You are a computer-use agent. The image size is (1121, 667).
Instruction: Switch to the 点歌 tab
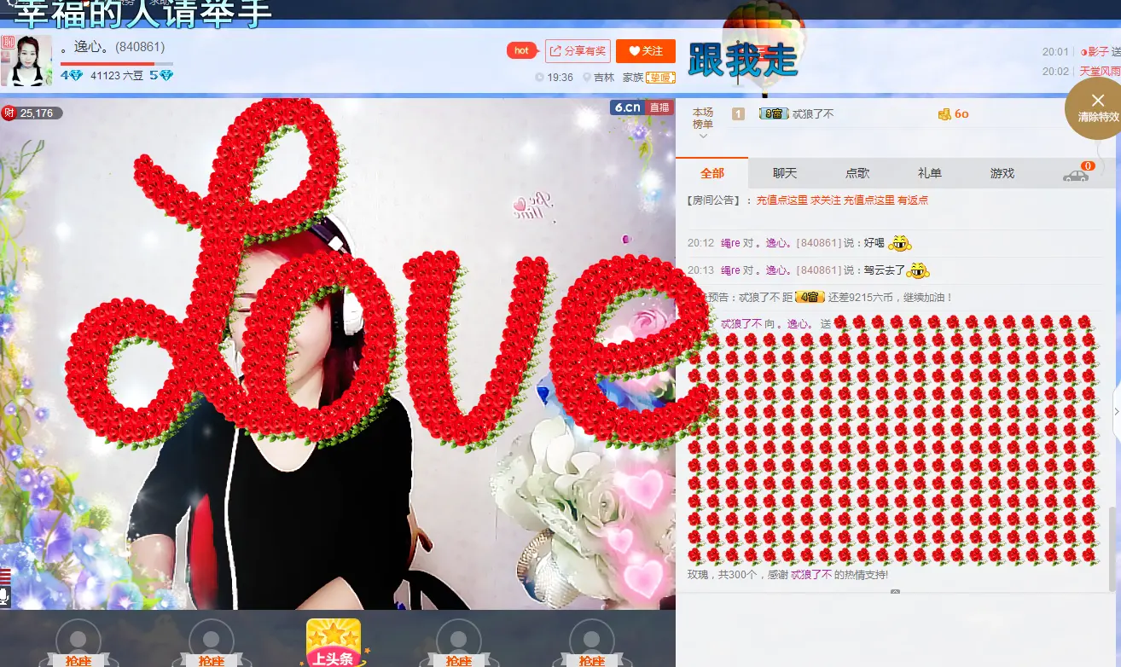coord(857,173)
